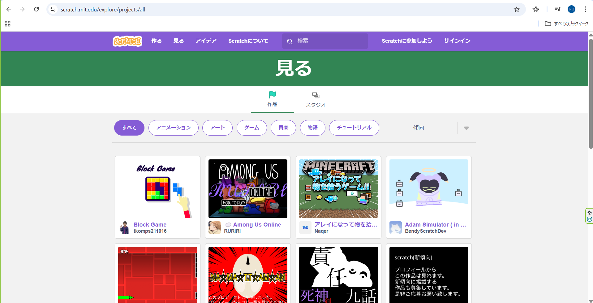
Task: Open the Chrome profile avatar icon
Action: point(571,9)
